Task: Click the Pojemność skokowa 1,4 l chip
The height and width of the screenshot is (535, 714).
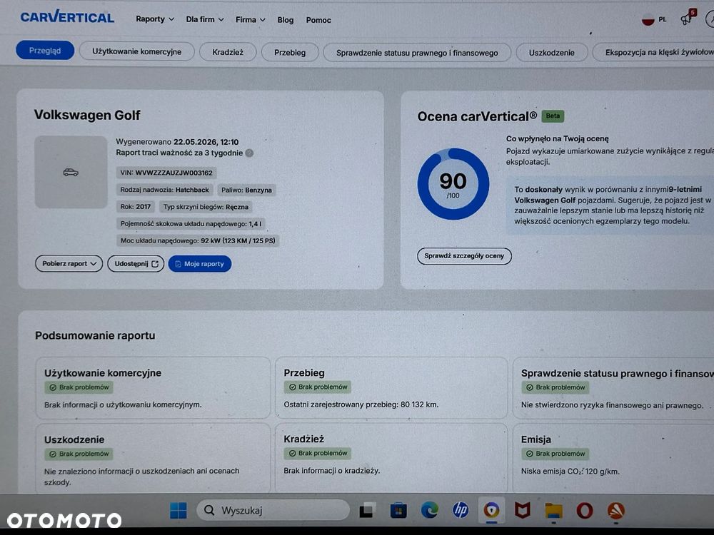Action: [x=191, y=224]
